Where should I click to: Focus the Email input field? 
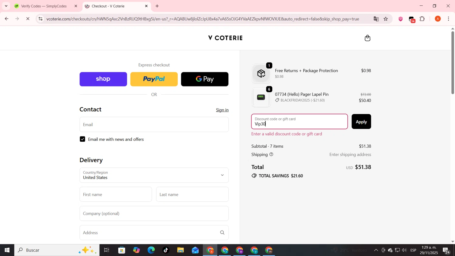point(154,124)
